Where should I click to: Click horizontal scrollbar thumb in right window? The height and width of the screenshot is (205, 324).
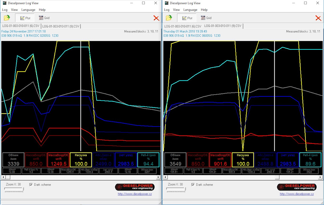pyautogui.click(x=277, y=177)
